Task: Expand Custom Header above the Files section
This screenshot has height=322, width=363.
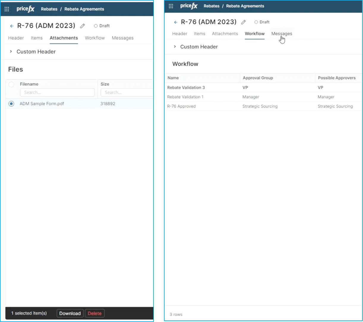Action: point(11,51)
